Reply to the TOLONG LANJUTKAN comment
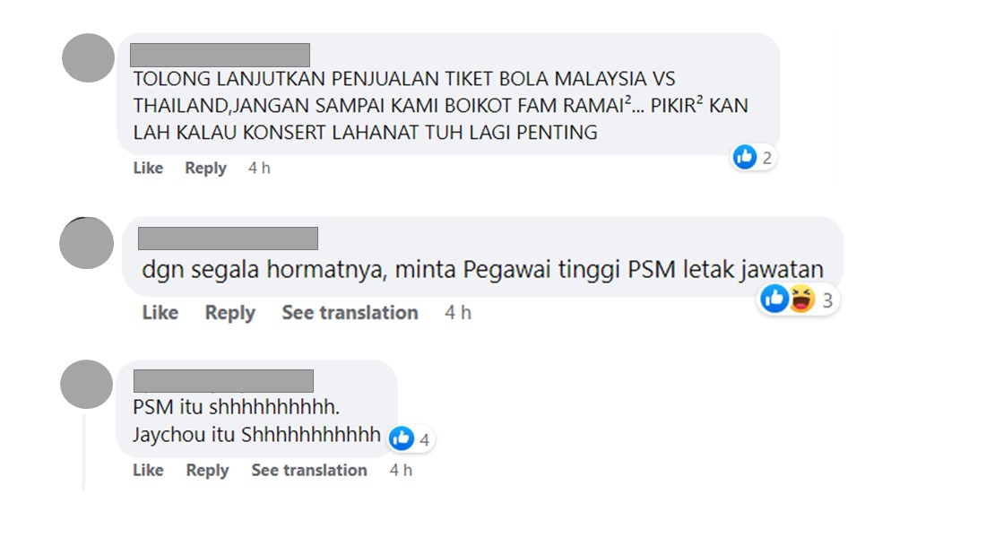The width and height of the screenshot is (986, 555). point(205,169)
